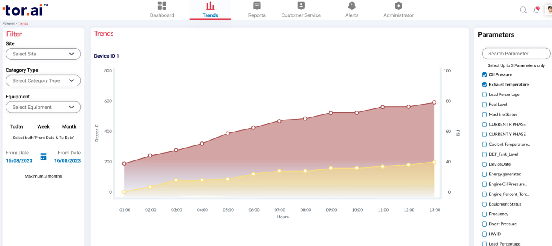552x246 pixels.
Task: Choose the Month time range
Action: point(69,127)
